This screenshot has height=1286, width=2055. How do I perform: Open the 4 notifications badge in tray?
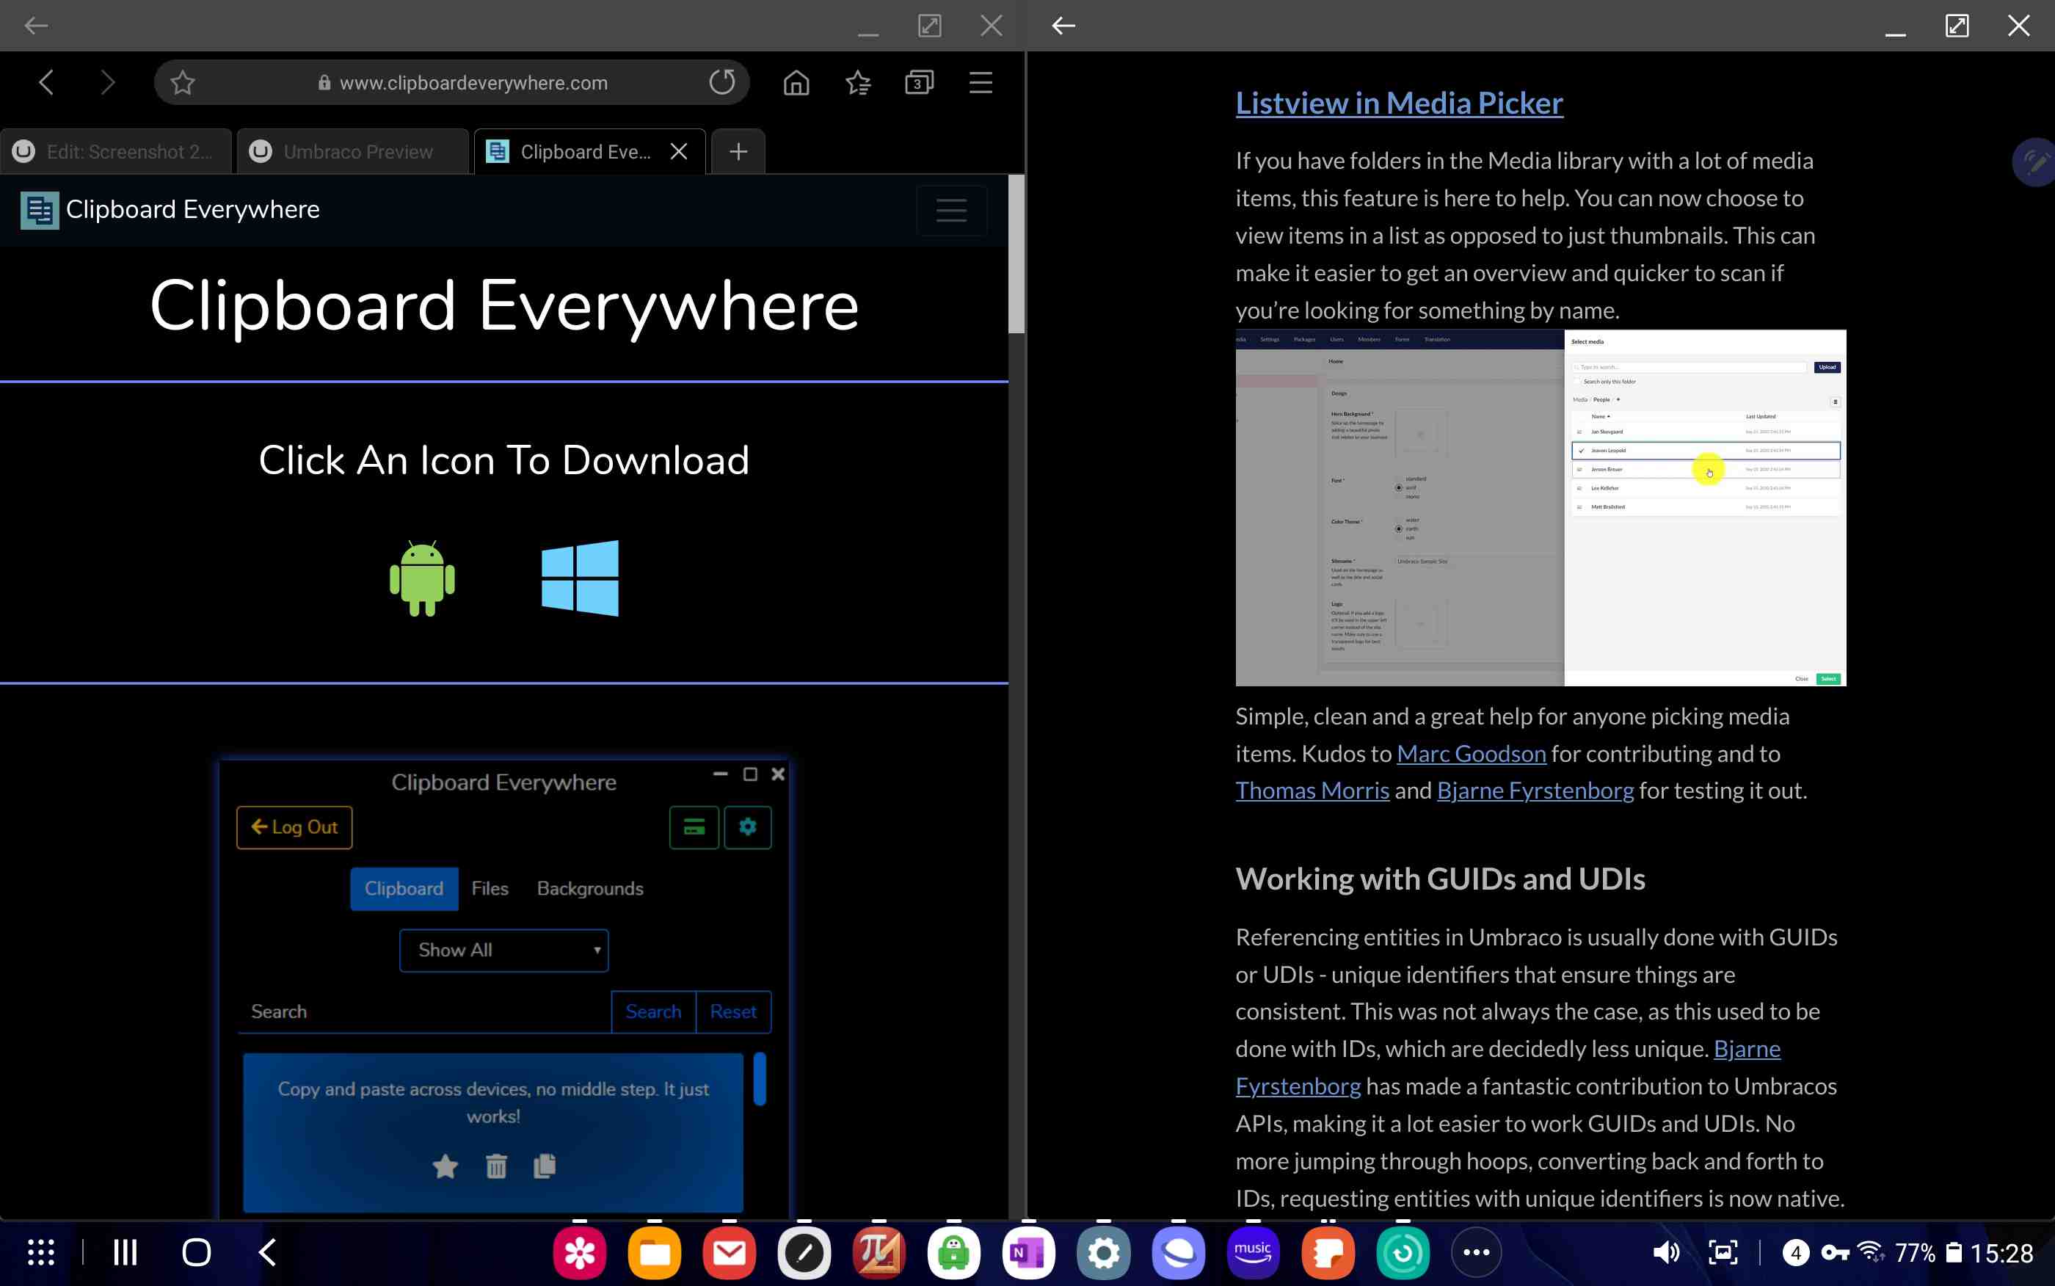tap(1795, 1252)
